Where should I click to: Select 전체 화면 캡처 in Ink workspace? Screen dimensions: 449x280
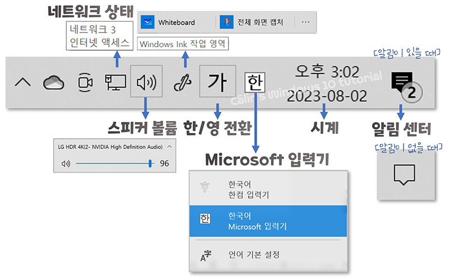click(x=256, y=22)
